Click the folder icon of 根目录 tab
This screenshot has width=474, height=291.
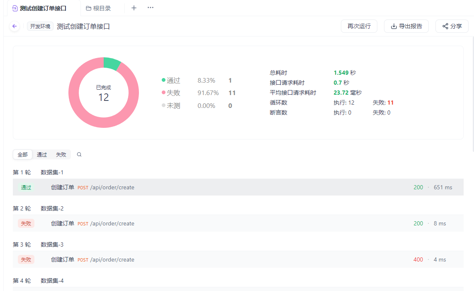88,8
